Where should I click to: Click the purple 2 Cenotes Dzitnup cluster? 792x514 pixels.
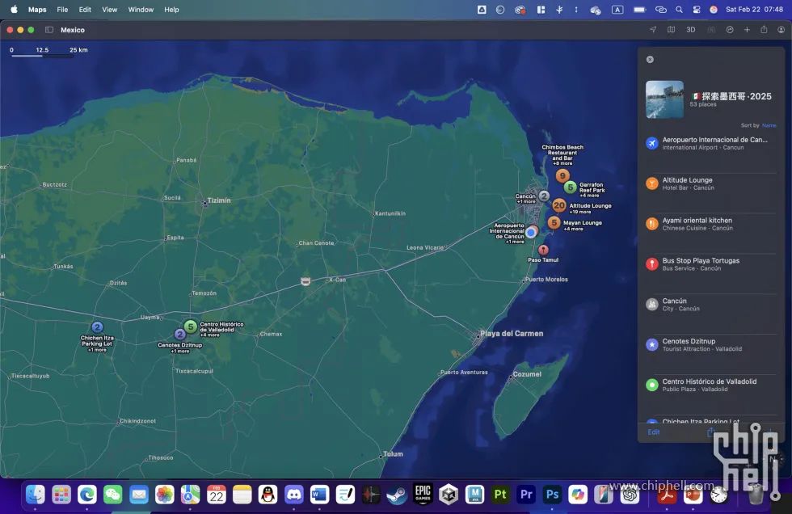(x=179, y=335)
